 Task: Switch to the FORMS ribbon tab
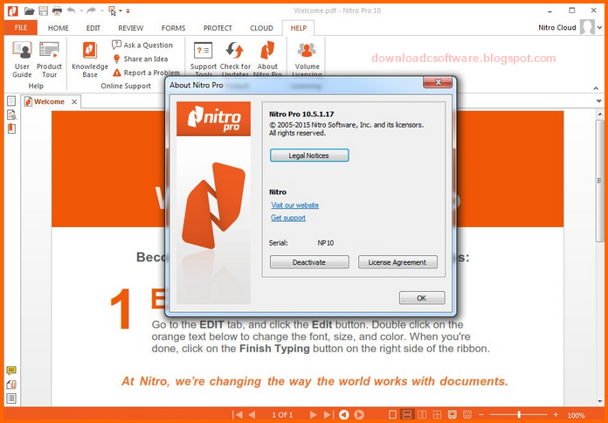pyautogui.click(x=173, y=28)
